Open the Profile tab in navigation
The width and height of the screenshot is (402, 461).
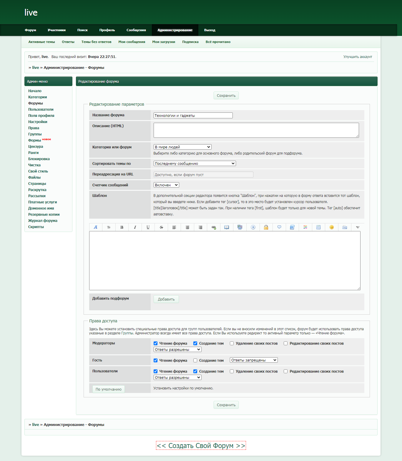107,30
